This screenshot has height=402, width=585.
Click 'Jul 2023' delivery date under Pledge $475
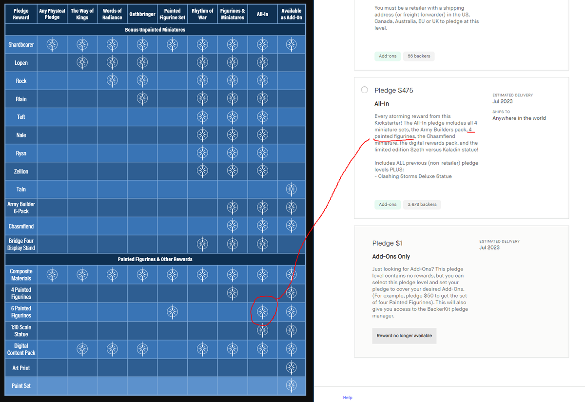(503, 101)
